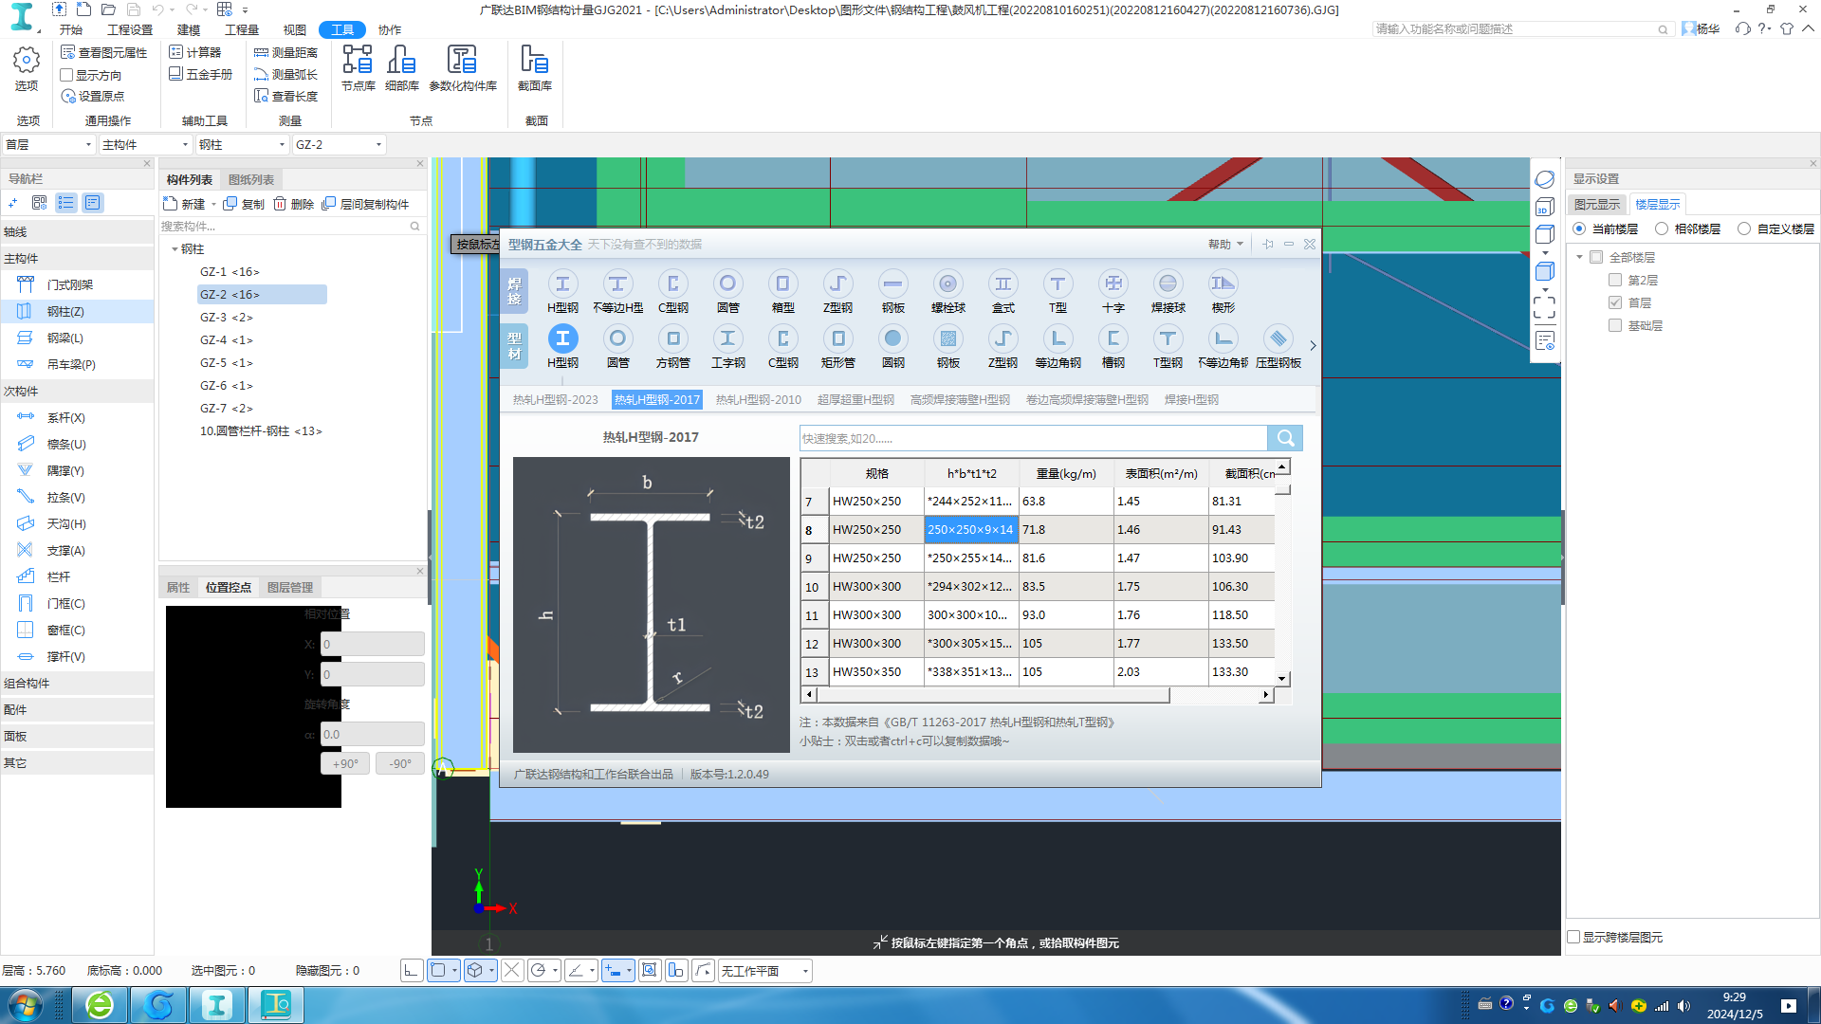Screen dimensions: 1821x1024
Task: Open the 参数化构件库 library
Action: [x=463, y=67]
